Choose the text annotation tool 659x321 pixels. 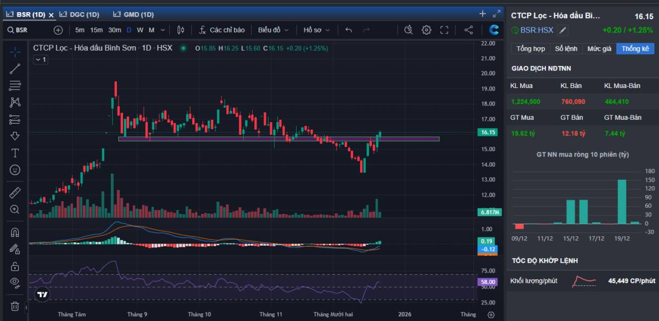[x=15, y=153]
